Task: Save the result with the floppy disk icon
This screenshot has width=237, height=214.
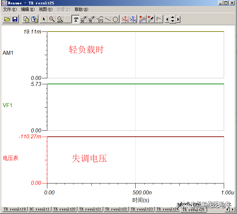Action: pos(15,20)
